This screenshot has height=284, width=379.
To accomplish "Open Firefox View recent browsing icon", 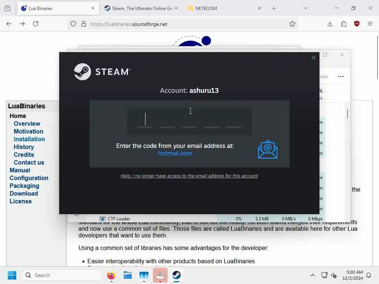I will pyautogui.click(x=7, y=9).
